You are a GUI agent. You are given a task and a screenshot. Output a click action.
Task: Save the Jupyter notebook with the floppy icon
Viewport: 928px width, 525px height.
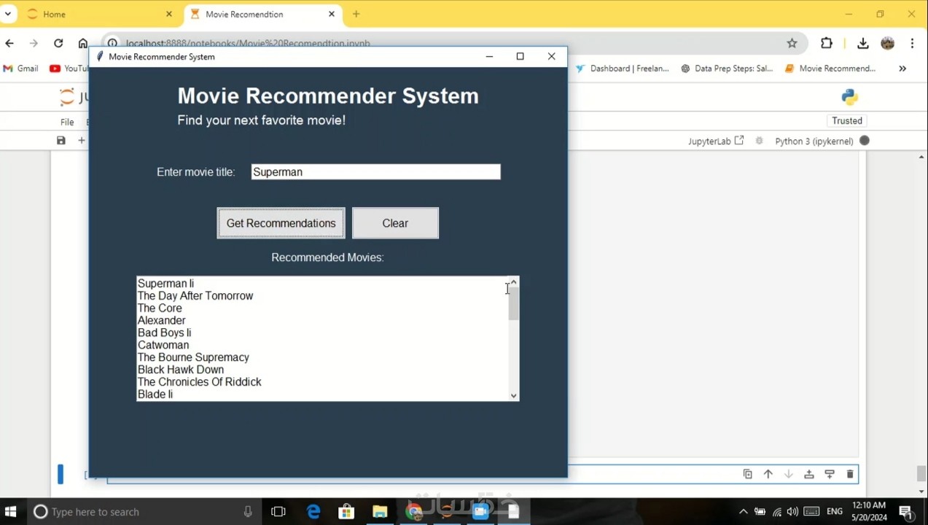61,140
